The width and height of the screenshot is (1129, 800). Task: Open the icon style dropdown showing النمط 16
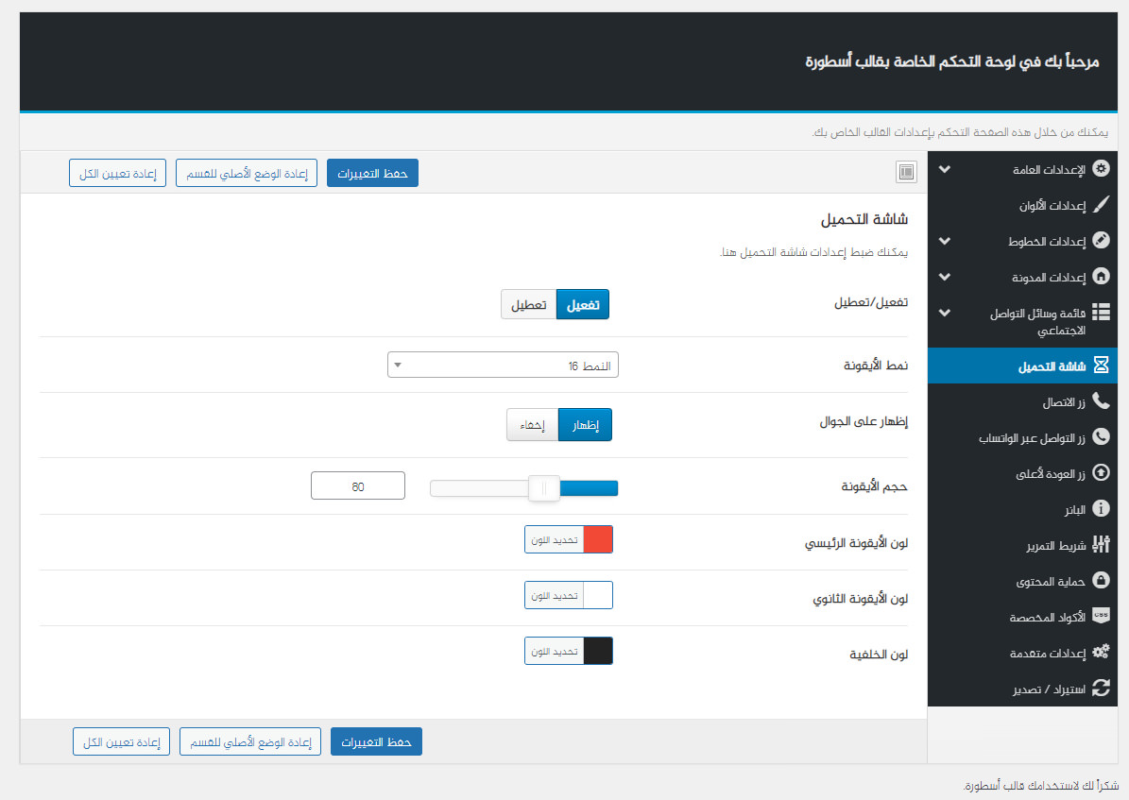(503, 366)
